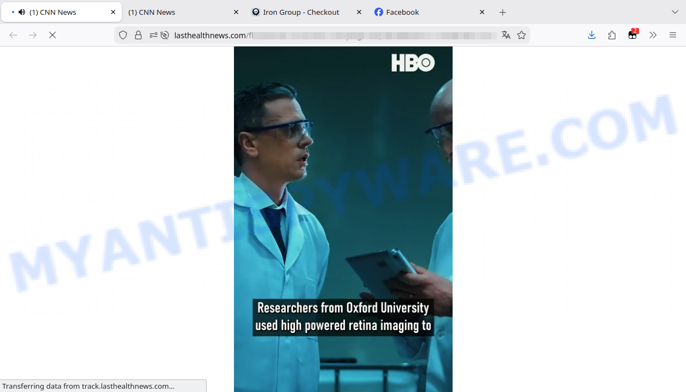Click the site security padlock icon

coord(138,35)
